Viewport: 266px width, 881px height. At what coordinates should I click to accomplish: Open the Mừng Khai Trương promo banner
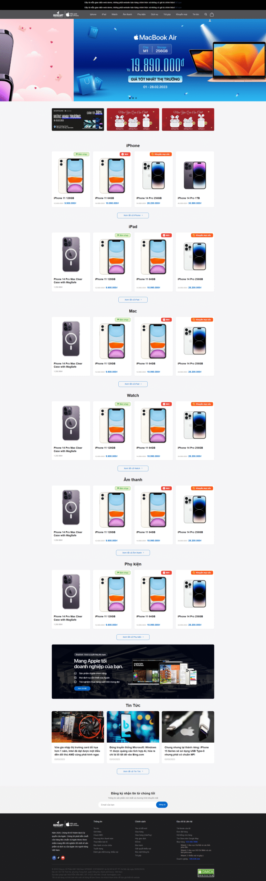(78, 119)
